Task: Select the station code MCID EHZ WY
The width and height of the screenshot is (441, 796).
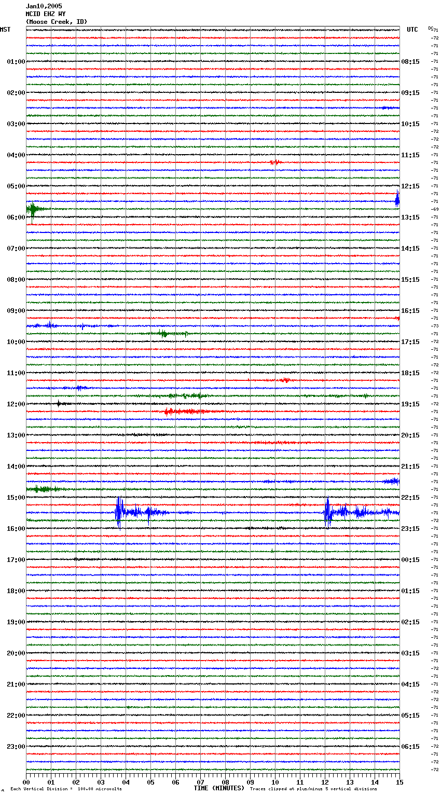Action: pyautogui.click(x=46, y=14)
